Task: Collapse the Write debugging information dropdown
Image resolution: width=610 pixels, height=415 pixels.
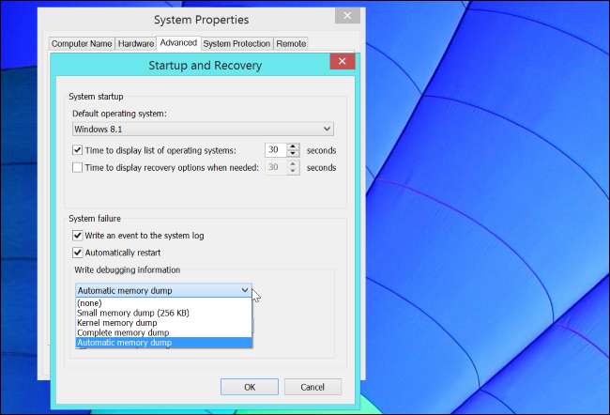Action: 245,291
